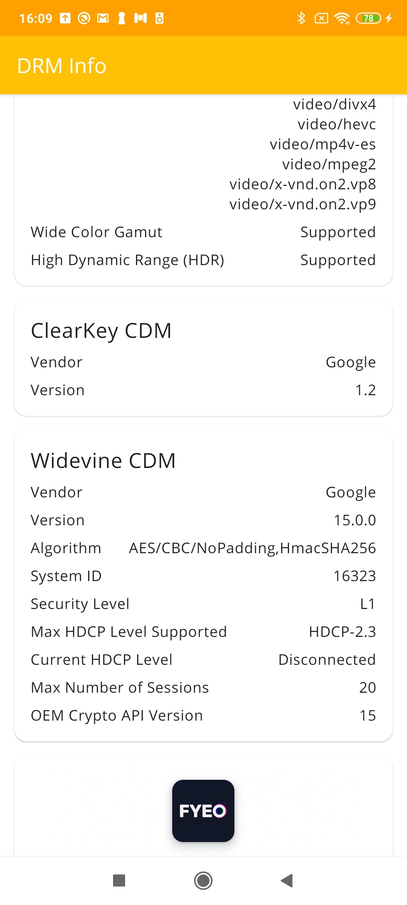Tap the Wi-Fi signal status icon
The height and width of the screenshot is (905, 407).
[x=342, y=18]
